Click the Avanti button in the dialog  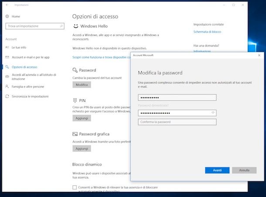coord(217,170)
